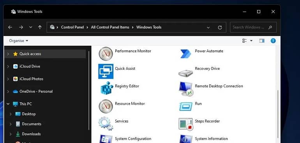Open the Steps Recorder icon
This screenshot has height=143, width=300.
pos(186,124)
